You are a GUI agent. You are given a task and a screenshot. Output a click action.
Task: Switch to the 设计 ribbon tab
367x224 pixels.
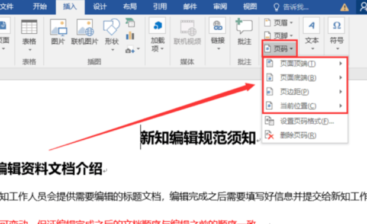[x=100, y=7]
